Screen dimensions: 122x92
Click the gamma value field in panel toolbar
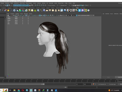pyautogui.click(x=74, y=15)
